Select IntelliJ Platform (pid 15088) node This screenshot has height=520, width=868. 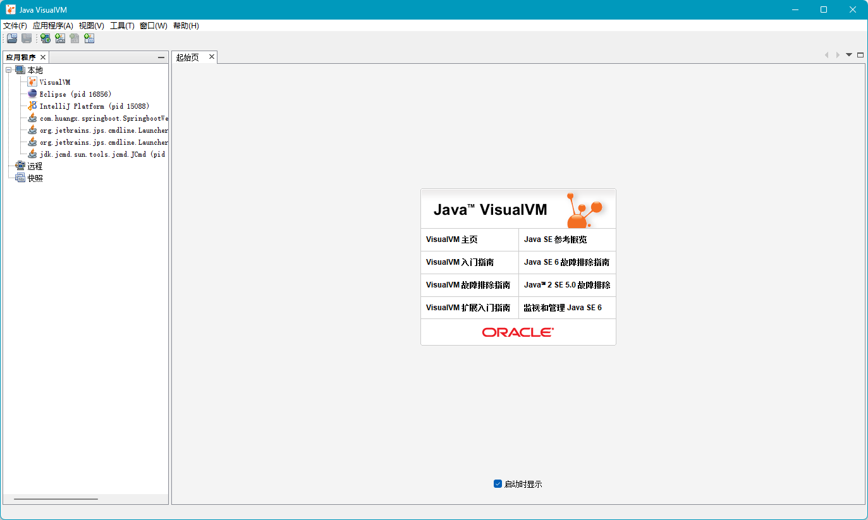(94, 106)
